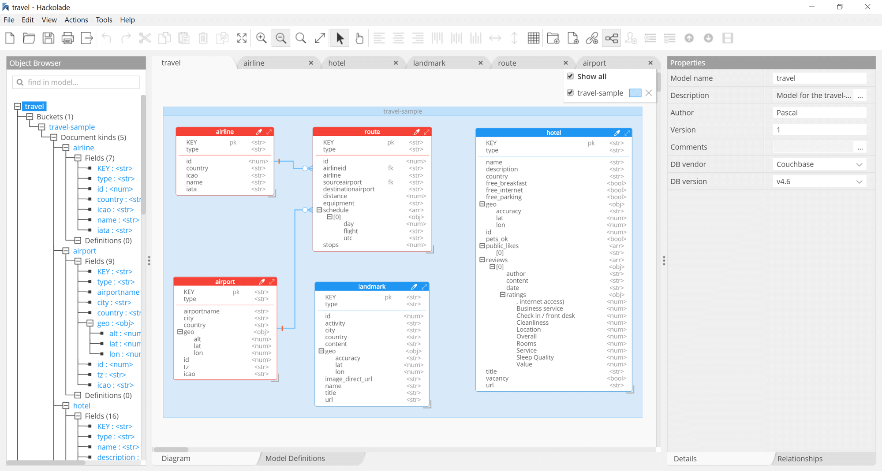Open a model with folder icon

(29, 38)
